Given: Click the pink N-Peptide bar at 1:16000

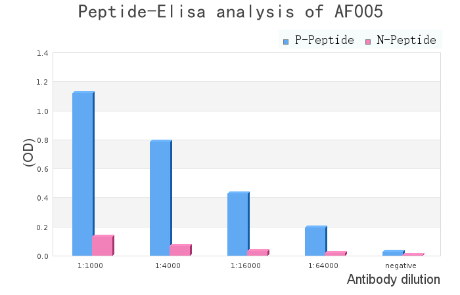Looking at the screenshot, I should [258, 253].
